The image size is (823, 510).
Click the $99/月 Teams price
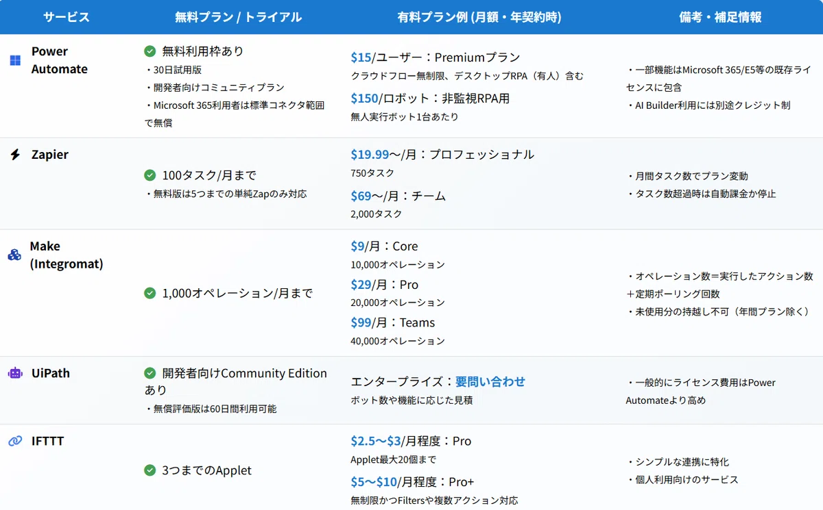[x=393, y=322]
